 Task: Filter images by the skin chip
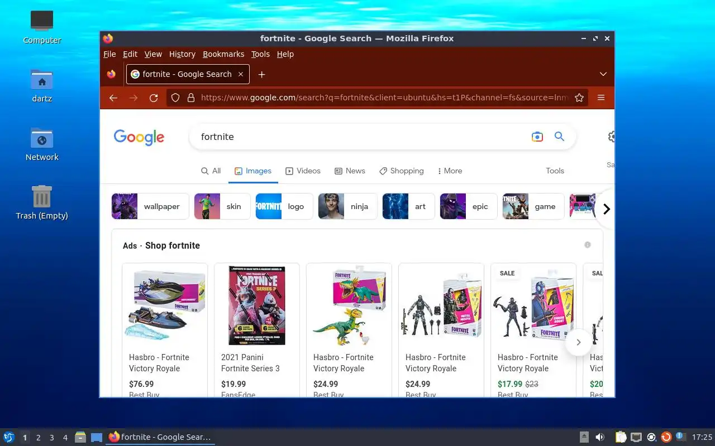(x=222, y=206)
